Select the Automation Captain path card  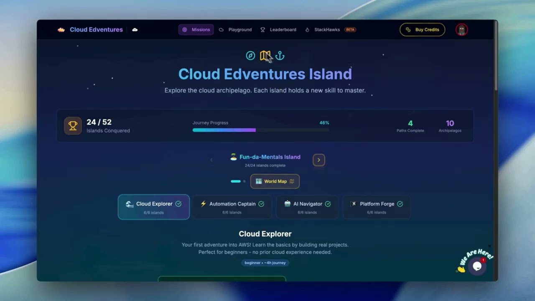232,207
